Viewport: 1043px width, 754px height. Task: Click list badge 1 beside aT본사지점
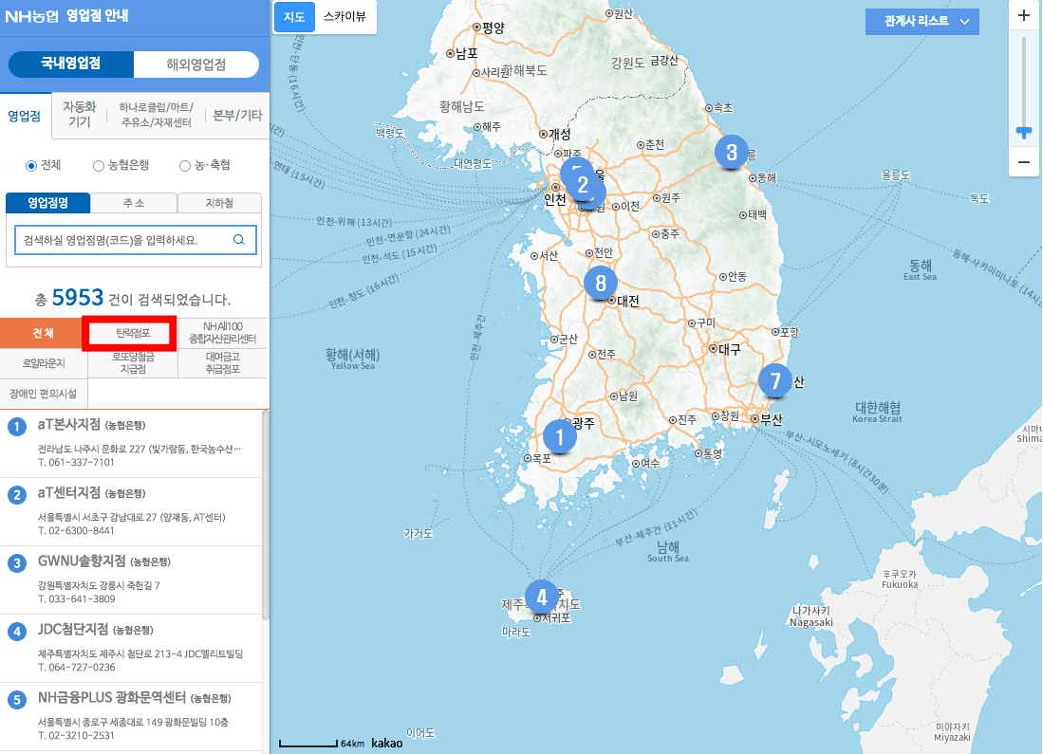pyautogui.click(x=17, y=427)
